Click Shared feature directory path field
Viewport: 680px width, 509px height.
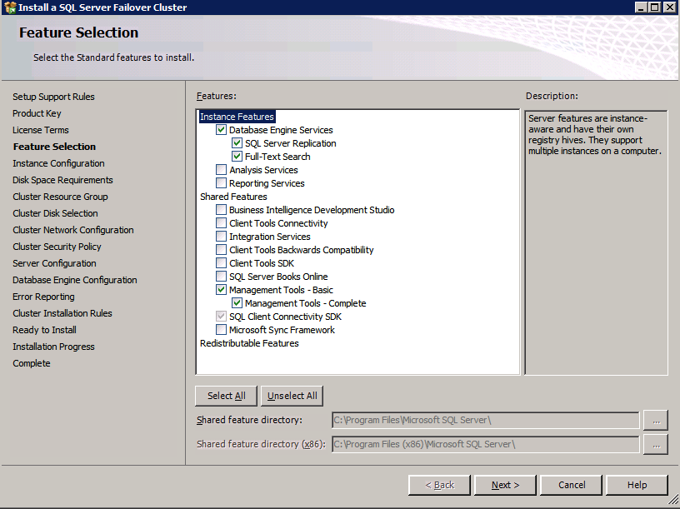(x=485, y=420)
